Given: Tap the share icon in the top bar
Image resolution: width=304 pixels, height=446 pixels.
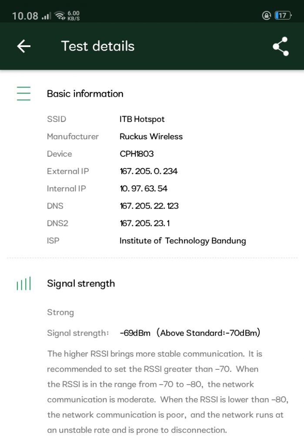Looking at the screenshot, I should pos(281,45).
